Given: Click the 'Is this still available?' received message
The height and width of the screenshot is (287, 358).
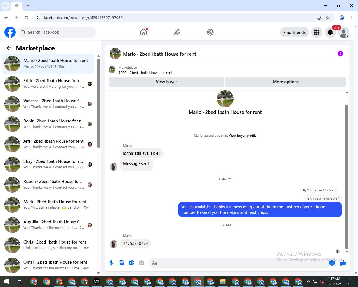Looking at the screenshot, I should tap(142, 153).
